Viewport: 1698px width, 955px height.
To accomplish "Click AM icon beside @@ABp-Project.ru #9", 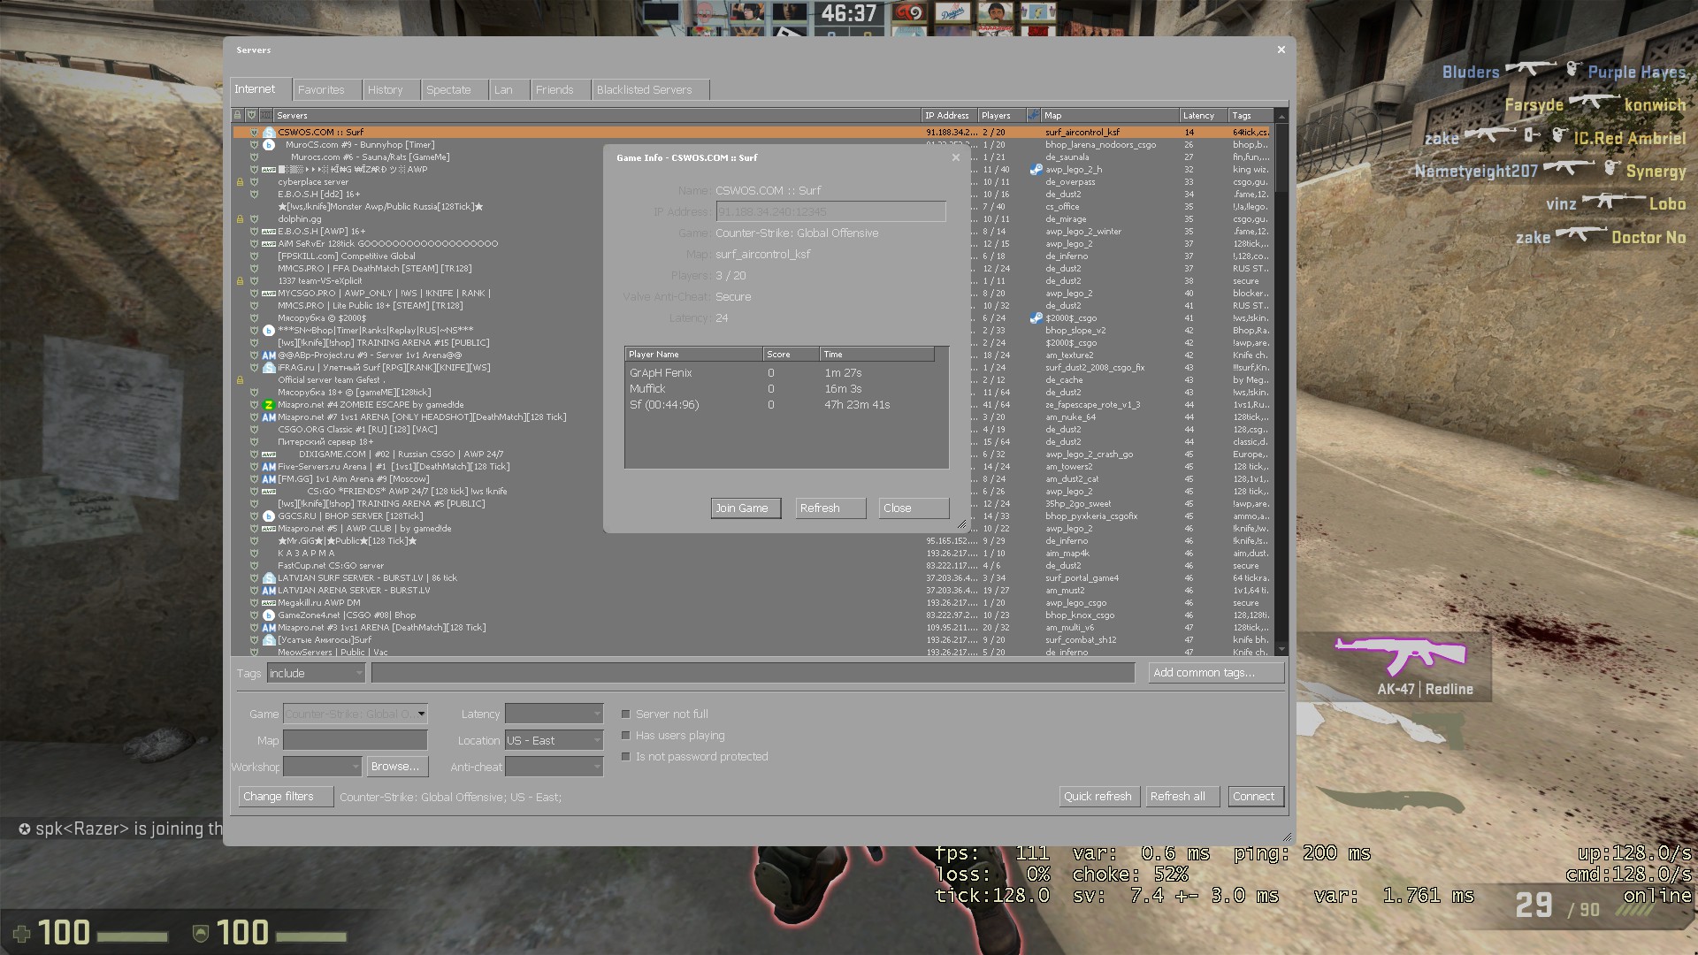I will click(269, 355).
